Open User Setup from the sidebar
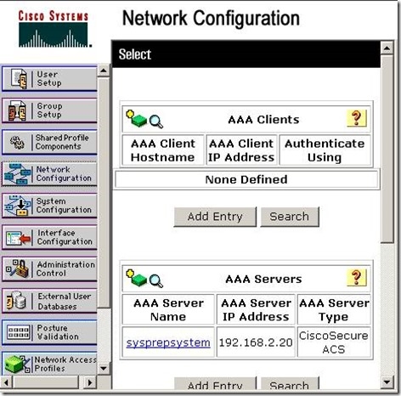Screen dimensions: 401x396 (49, 78)
